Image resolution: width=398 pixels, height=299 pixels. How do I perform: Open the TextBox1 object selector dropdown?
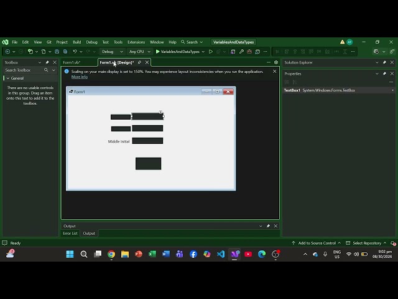(x=392, y=90)
